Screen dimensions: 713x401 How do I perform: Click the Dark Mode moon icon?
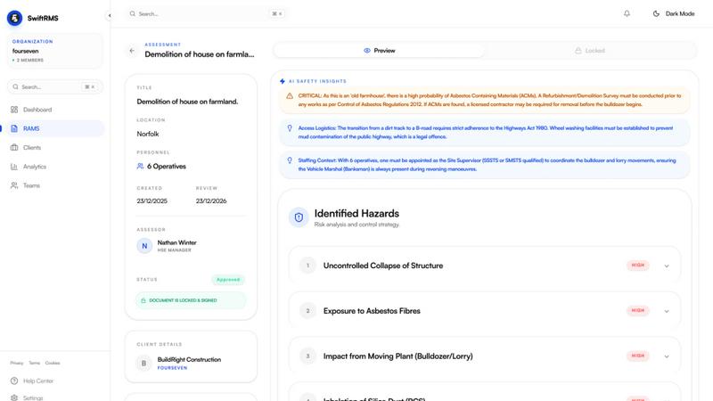pos(656,13)
